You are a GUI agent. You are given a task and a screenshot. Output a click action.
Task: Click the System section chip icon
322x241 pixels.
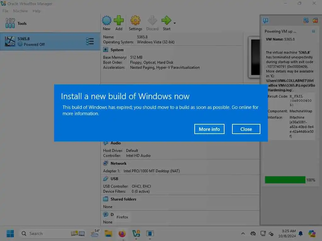click(x=106, y=50)
